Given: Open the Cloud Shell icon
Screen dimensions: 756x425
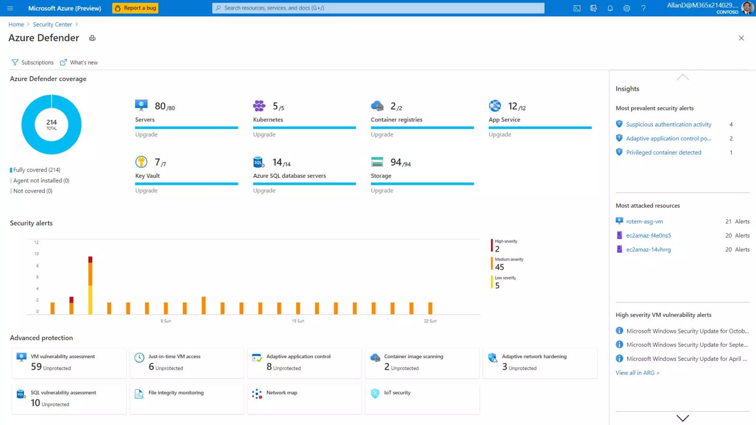Looking at the screenshot, I should pyautogui.click(x=577, y=8).
